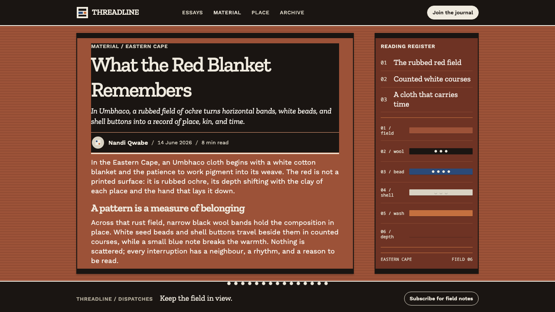
Task: Open the Material section
Action: (x=227, y=13)
